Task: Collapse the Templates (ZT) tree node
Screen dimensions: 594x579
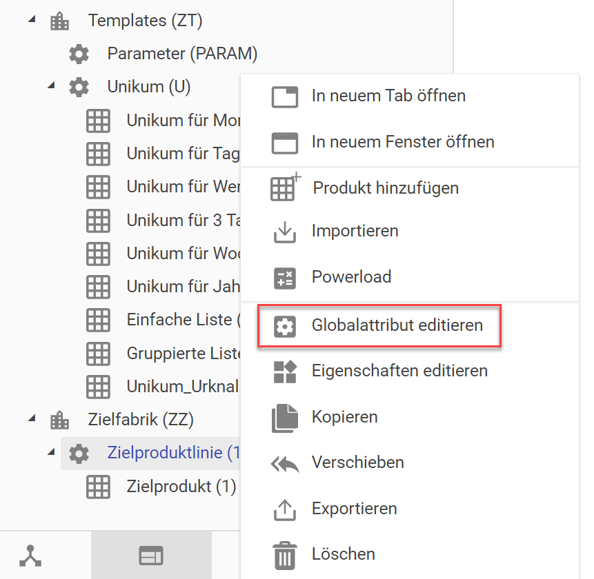Action: (x=31, y=20)
